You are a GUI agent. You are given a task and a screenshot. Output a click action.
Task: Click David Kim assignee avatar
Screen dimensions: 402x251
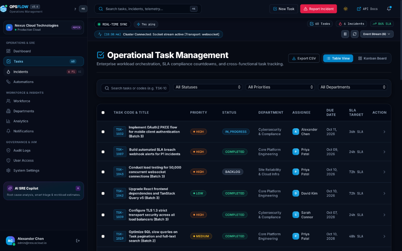pos(296,193)
